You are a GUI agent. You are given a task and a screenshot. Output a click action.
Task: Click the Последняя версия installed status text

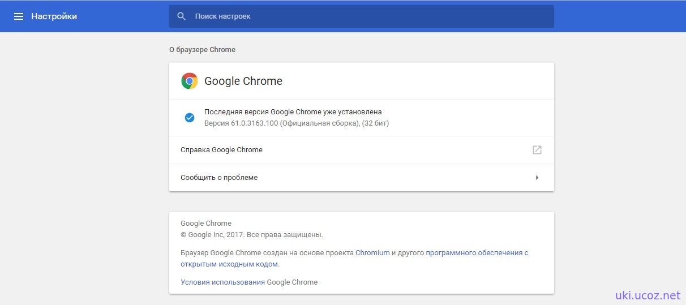[x=293, y=112]
